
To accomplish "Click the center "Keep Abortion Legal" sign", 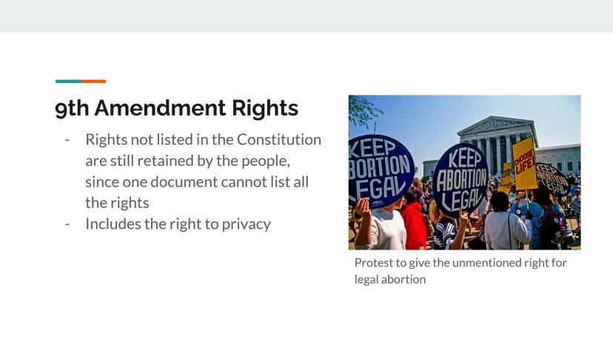I will (459, 178).
